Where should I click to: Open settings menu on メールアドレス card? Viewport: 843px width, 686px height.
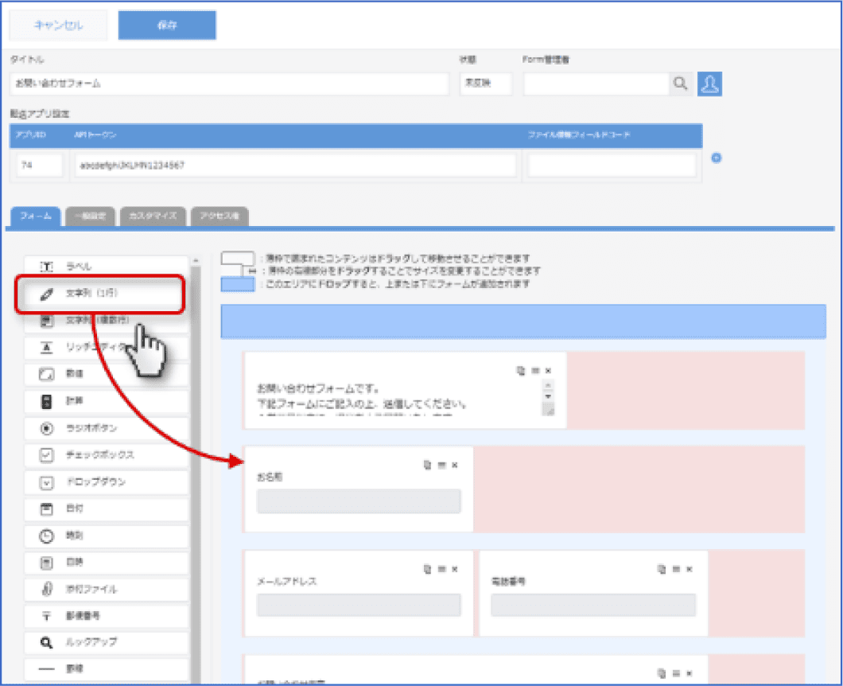click(x=442, y=569)
